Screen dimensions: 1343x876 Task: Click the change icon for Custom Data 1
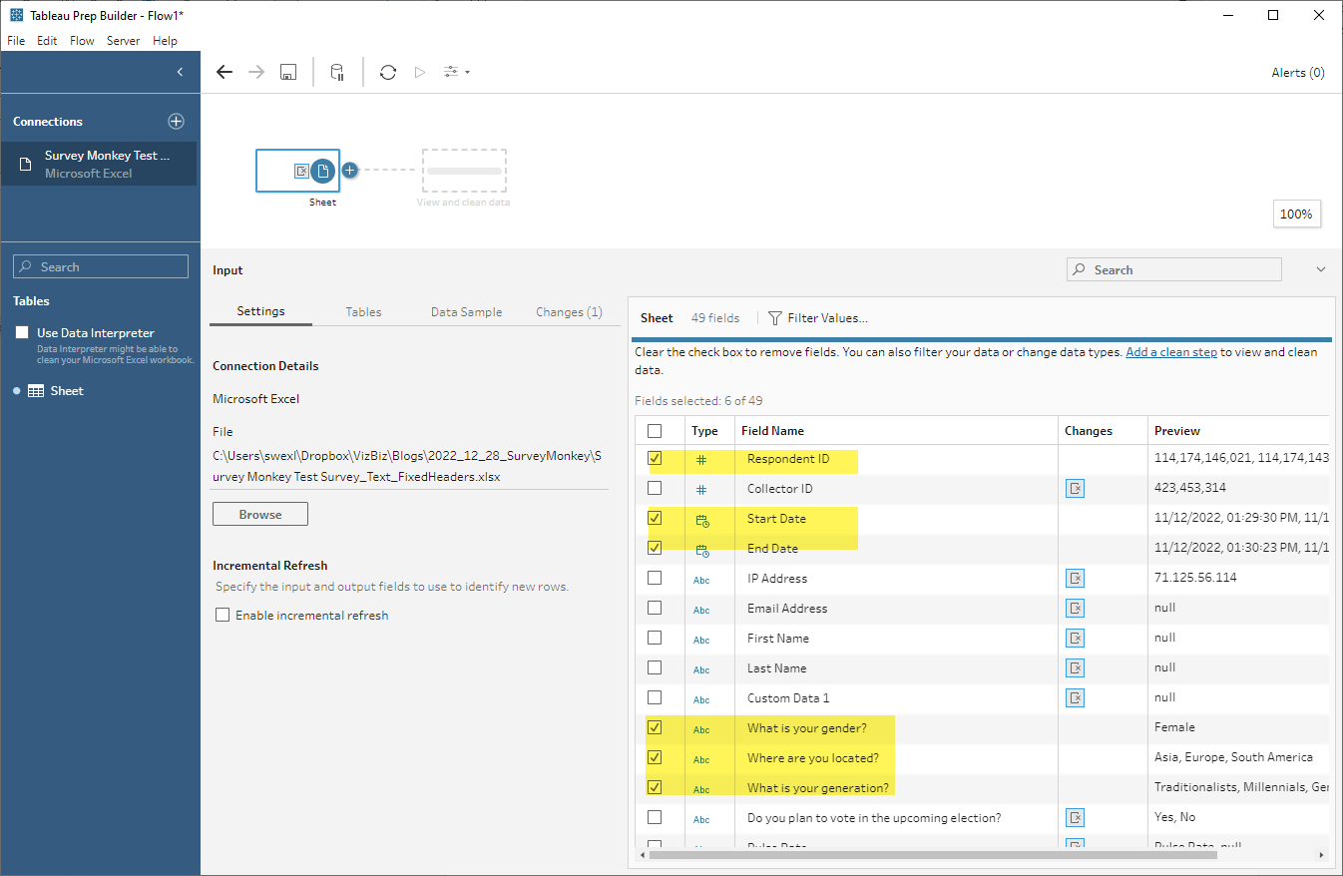(1075, 698)
